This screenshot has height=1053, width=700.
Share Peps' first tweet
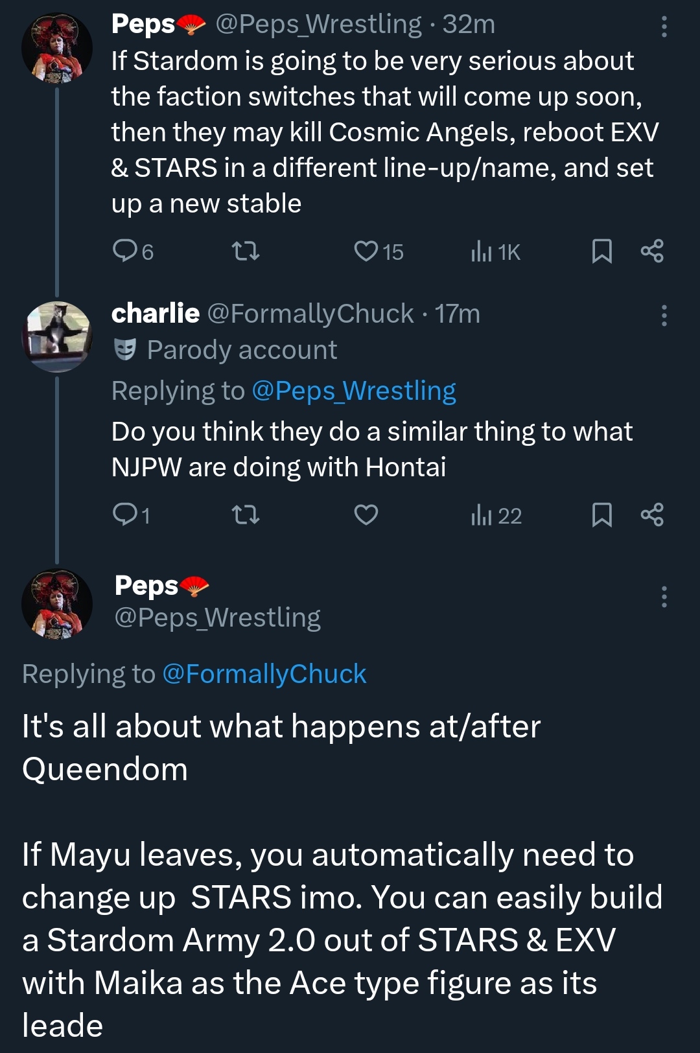click(x=651, y=251)
